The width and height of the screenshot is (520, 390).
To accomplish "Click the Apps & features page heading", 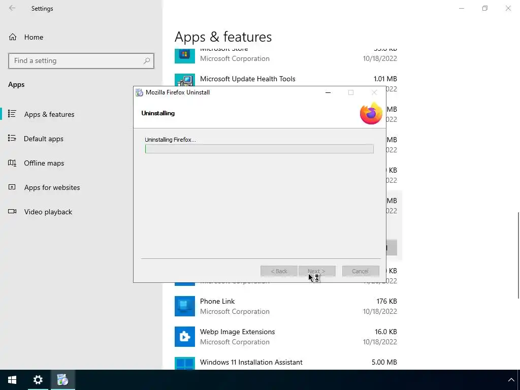I will (x=223, y=37).
